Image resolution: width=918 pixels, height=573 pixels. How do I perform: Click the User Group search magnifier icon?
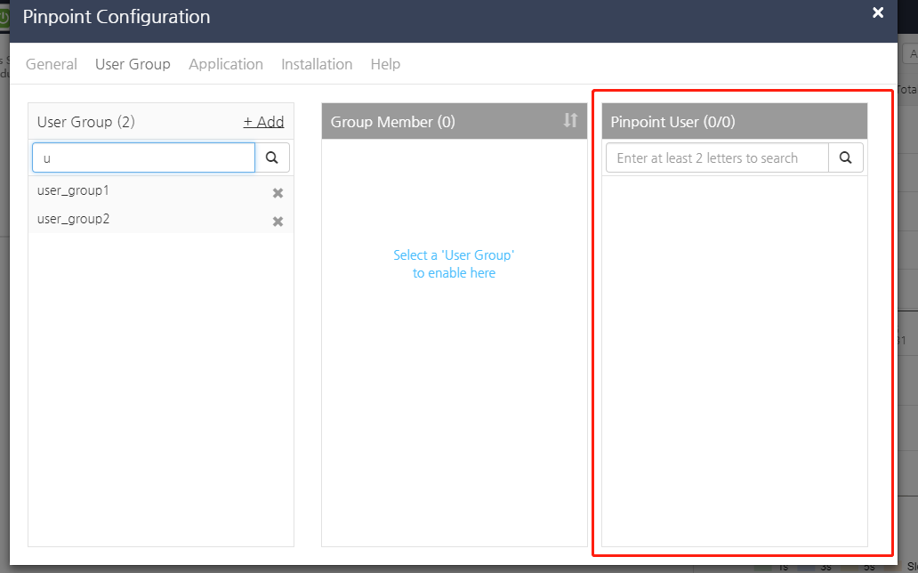click(271, 157)
